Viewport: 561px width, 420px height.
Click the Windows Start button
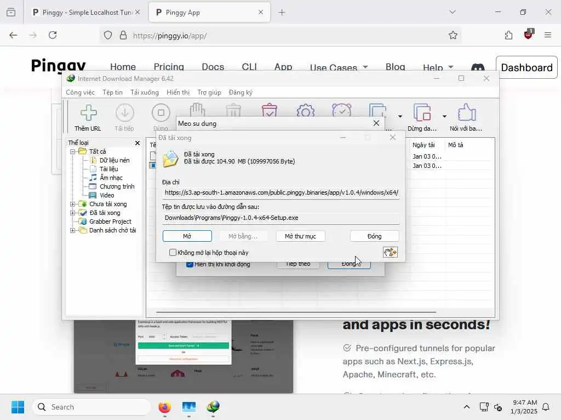[18, 407]
